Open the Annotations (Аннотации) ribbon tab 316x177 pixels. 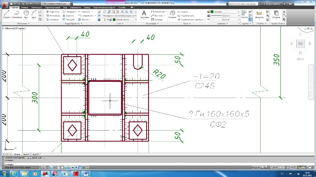[x=37, y=7]
